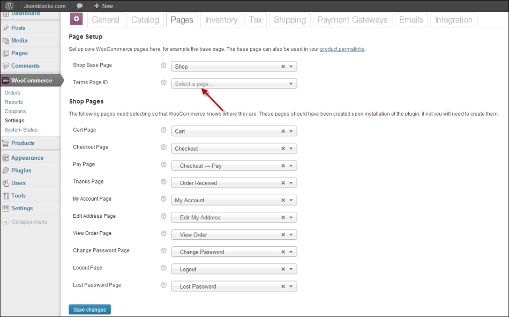509x317 pixels.
Task: Click help icon for Terms Page ID
Action: 163,82
